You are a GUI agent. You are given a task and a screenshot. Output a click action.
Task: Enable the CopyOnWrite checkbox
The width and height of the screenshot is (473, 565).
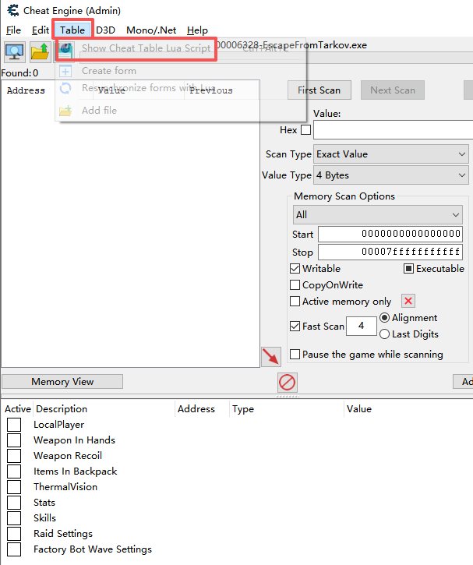[295, 285]
